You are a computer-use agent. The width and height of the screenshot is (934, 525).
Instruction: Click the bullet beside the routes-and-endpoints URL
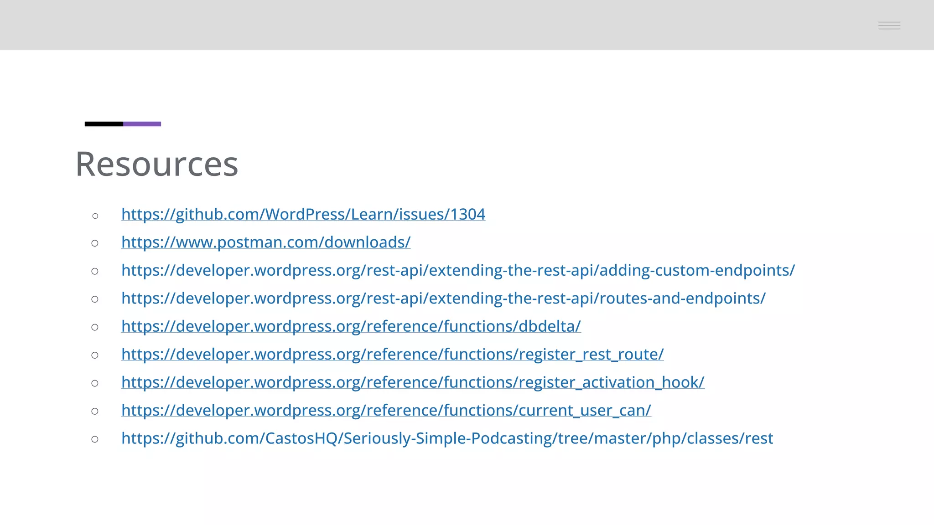coord(95,299)
